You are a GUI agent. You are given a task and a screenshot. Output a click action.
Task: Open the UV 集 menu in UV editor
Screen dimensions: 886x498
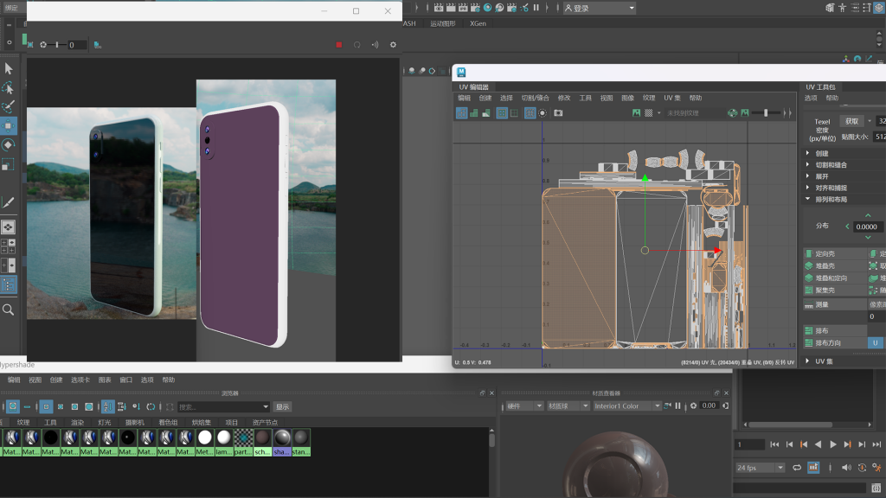click(672, 98)
